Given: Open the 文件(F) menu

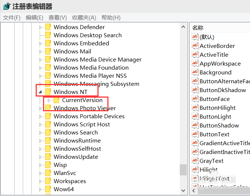Looking at the screenshot, I should pos(12,18).
